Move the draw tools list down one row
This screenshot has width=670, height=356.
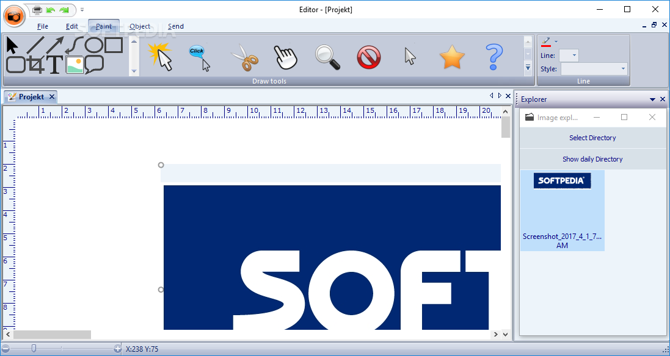pyautogui.click(x=134, y=71)
